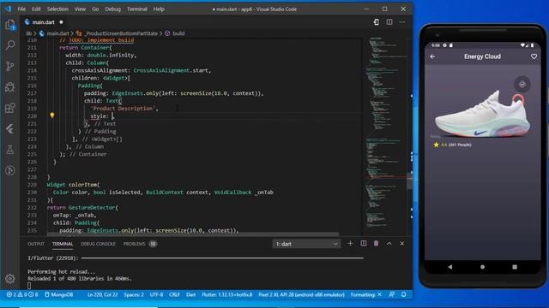
Task: Click Spaces: 2 indentation setting
Action: [134, 294]
